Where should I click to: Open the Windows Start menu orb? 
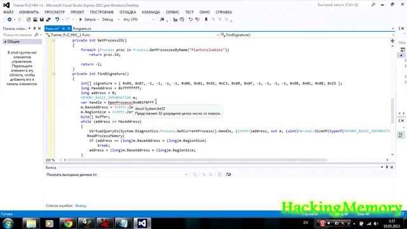point(8,223)
